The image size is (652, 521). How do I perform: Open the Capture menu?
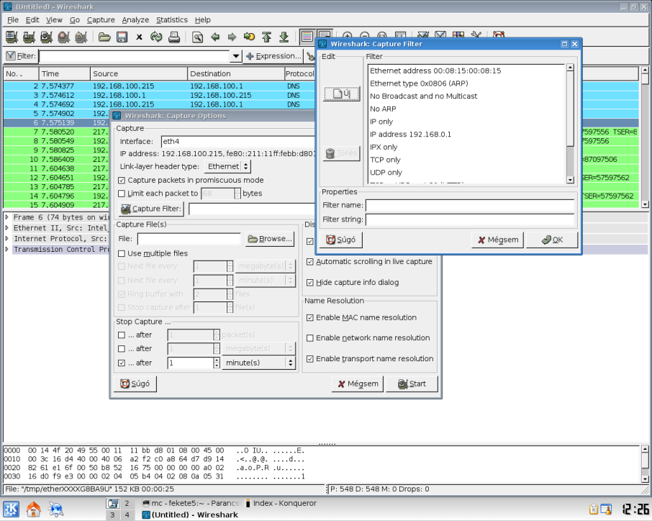(x=101, y=19)
